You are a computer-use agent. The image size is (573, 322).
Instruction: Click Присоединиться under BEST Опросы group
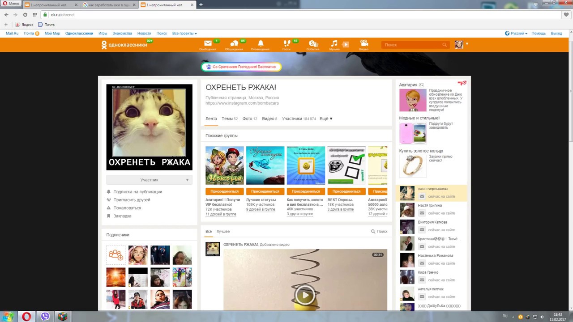[346, 191]
